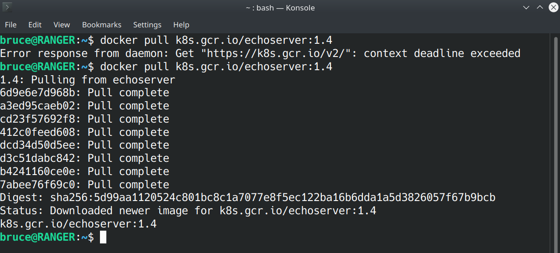The image size is (560, 253).
Task: Open the Settings menu
Action: [147, 25]
